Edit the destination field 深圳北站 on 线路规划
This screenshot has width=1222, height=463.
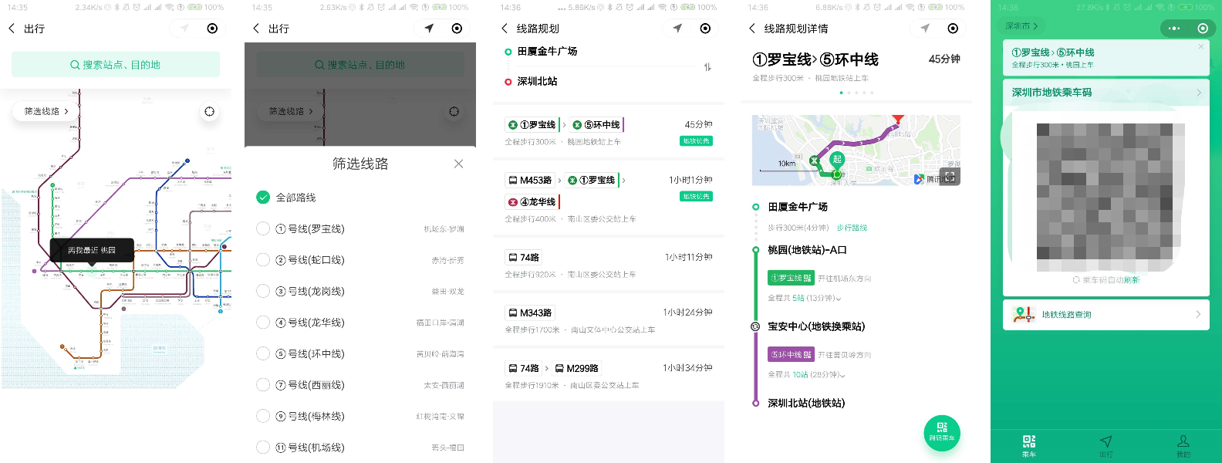point(537,81)
